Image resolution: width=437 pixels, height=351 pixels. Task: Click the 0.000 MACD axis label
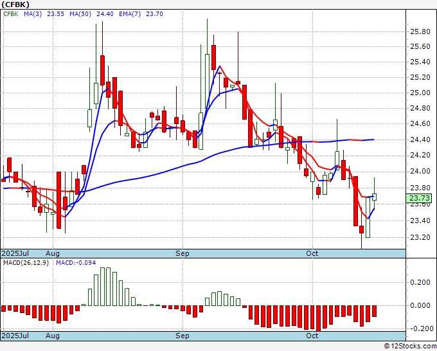(420, 305)
